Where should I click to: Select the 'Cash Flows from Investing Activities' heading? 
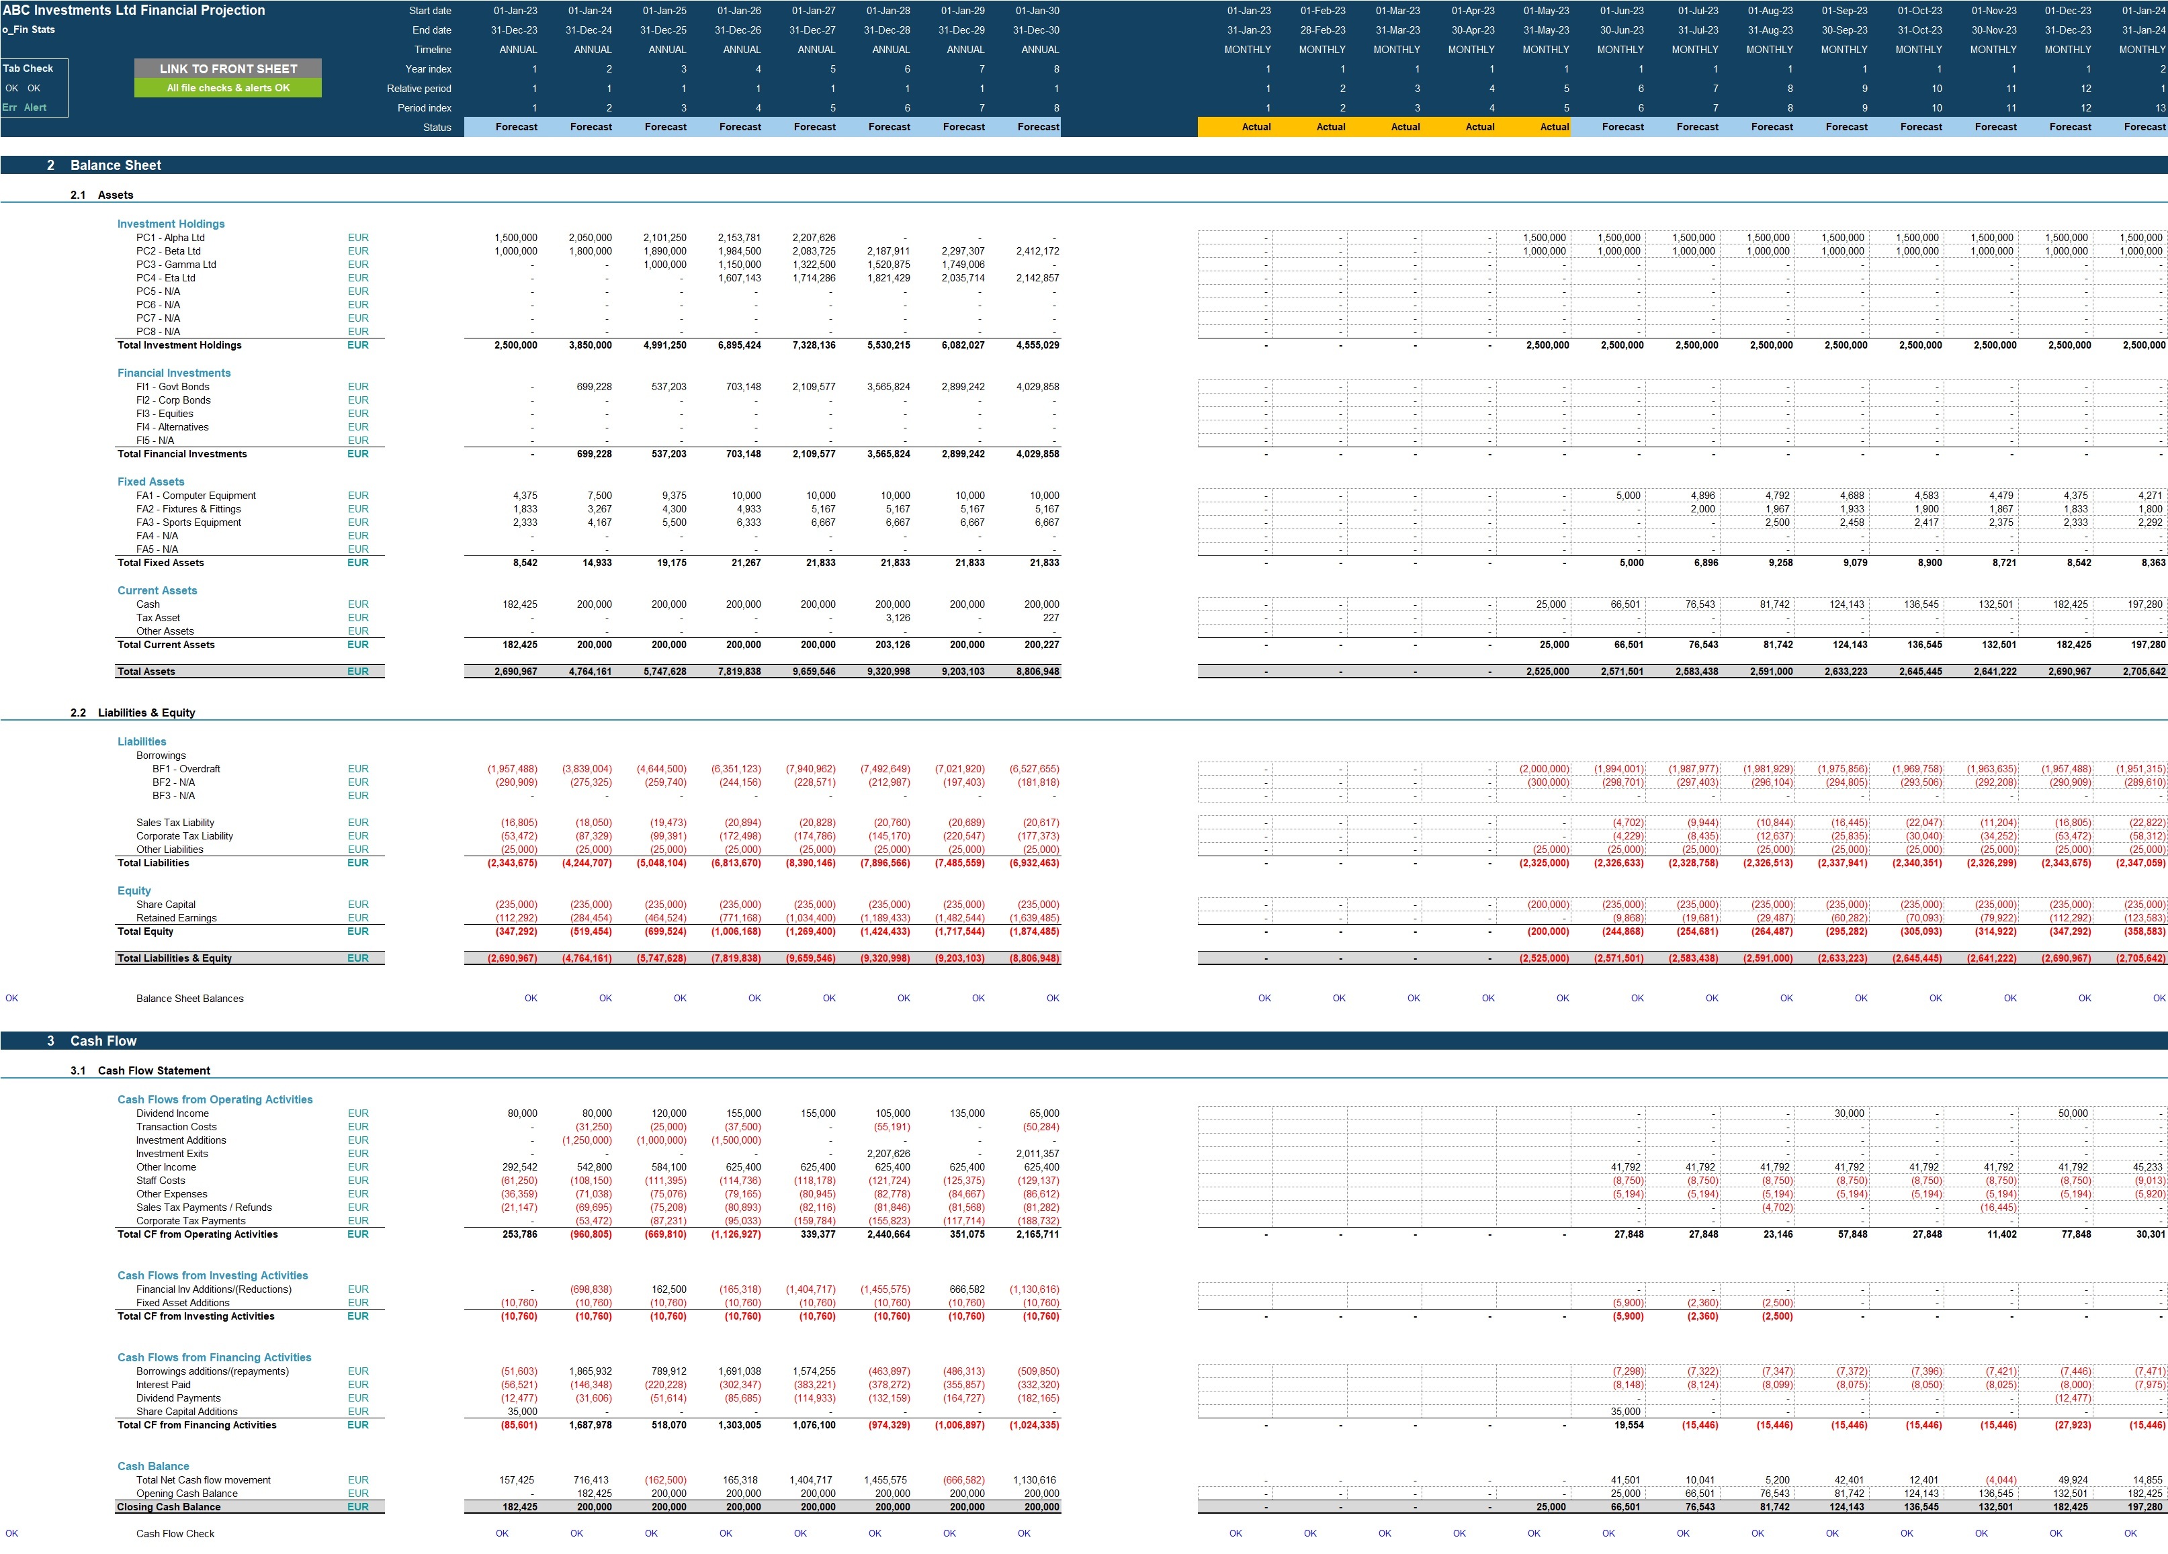tap(212, 1276)
